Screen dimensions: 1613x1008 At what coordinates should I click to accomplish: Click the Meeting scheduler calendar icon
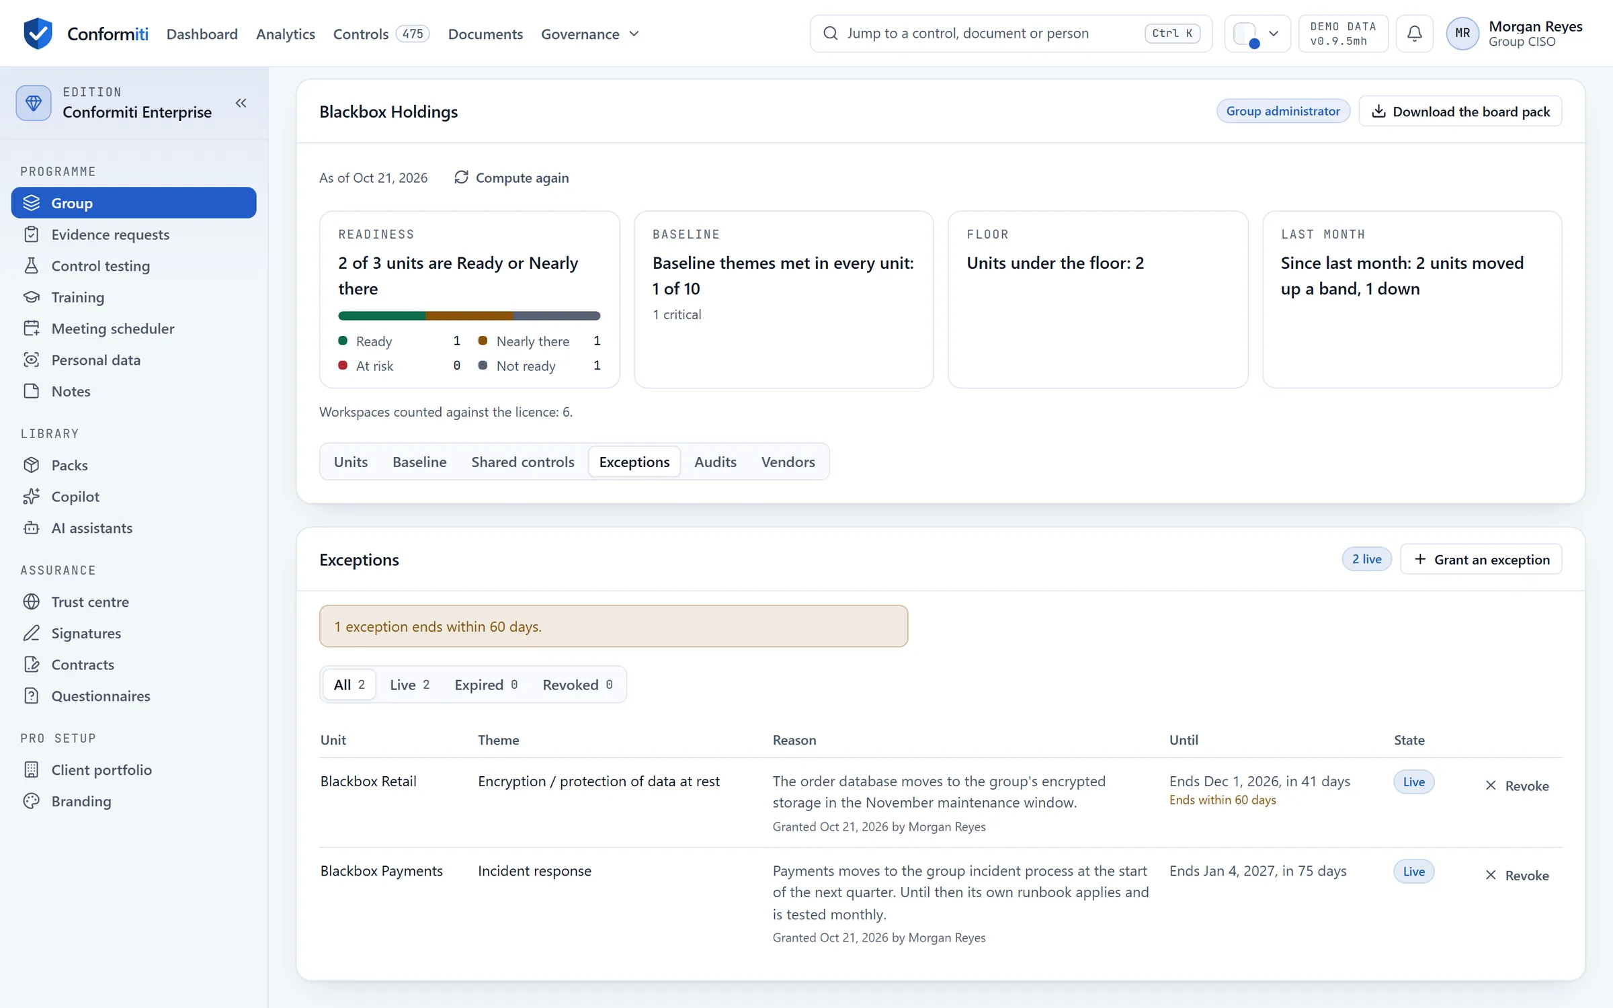32,329
